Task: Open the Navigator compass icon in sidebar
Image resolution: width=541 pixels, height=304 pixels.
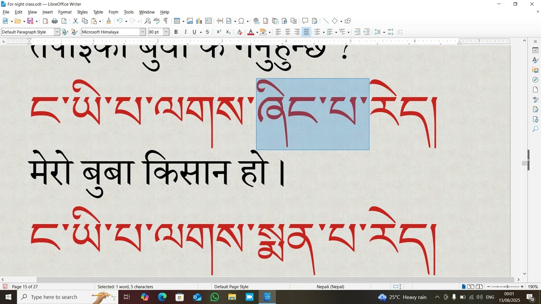Action: (535, 80)
